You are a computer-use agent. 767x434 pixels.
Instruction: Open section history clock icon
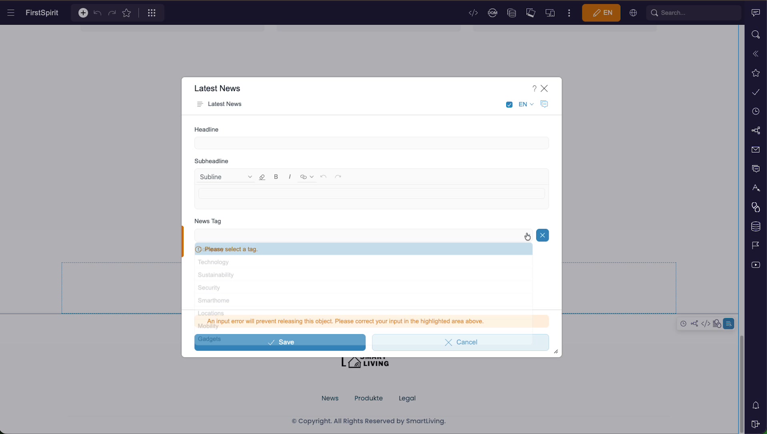click(x=683, y=324)
